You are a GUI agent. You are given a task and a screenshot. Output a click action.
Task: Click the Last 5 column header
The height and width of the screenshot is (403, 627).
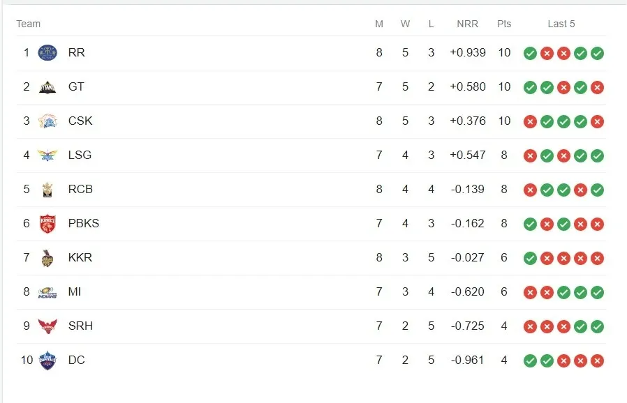[561, 24]
